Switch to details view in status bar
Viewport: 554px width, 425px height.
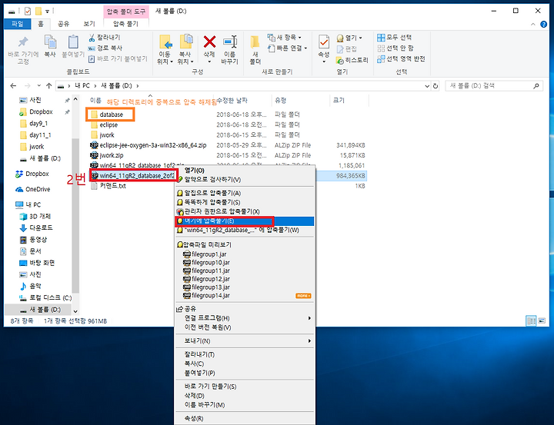point(531,321)
